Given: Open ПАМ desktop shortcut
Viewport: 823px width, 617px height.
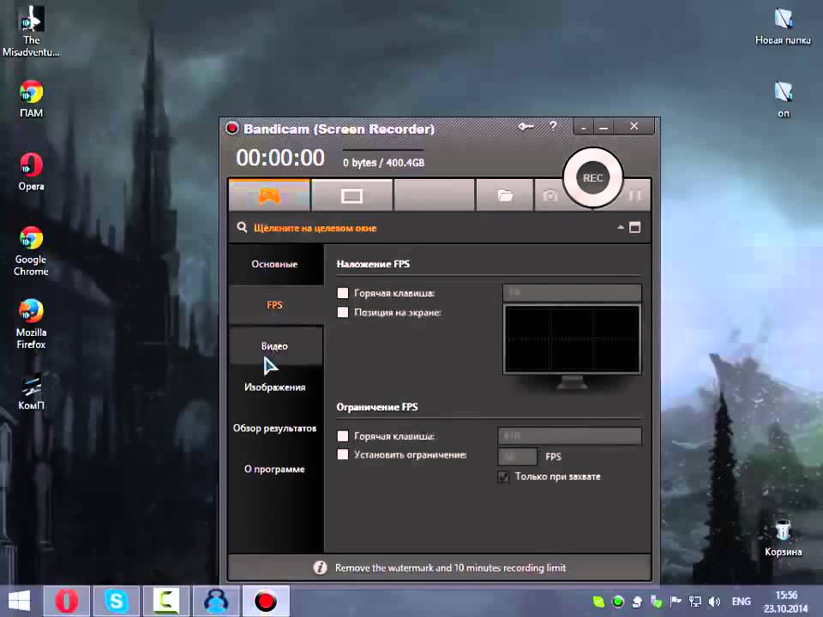Looking at the screenshot, I should pos(31,99).
